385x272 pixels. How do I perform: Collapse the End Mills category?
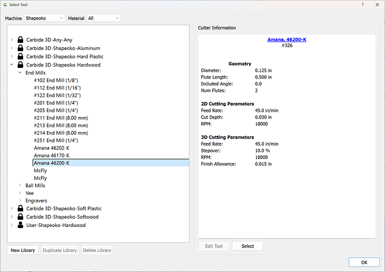pos(20,72)
